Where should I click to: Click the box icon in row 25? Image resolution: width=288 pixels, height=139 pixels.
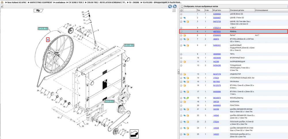tap(188, 134)
